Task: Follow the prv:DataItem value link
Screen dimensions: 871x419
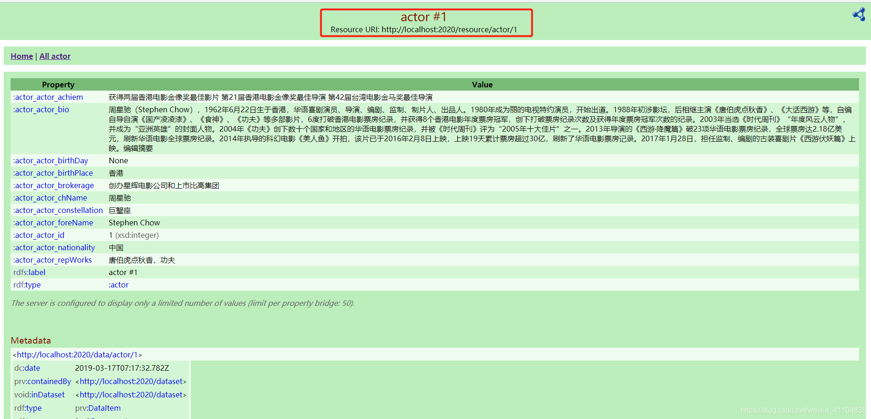Action: [x=98, y=408]
